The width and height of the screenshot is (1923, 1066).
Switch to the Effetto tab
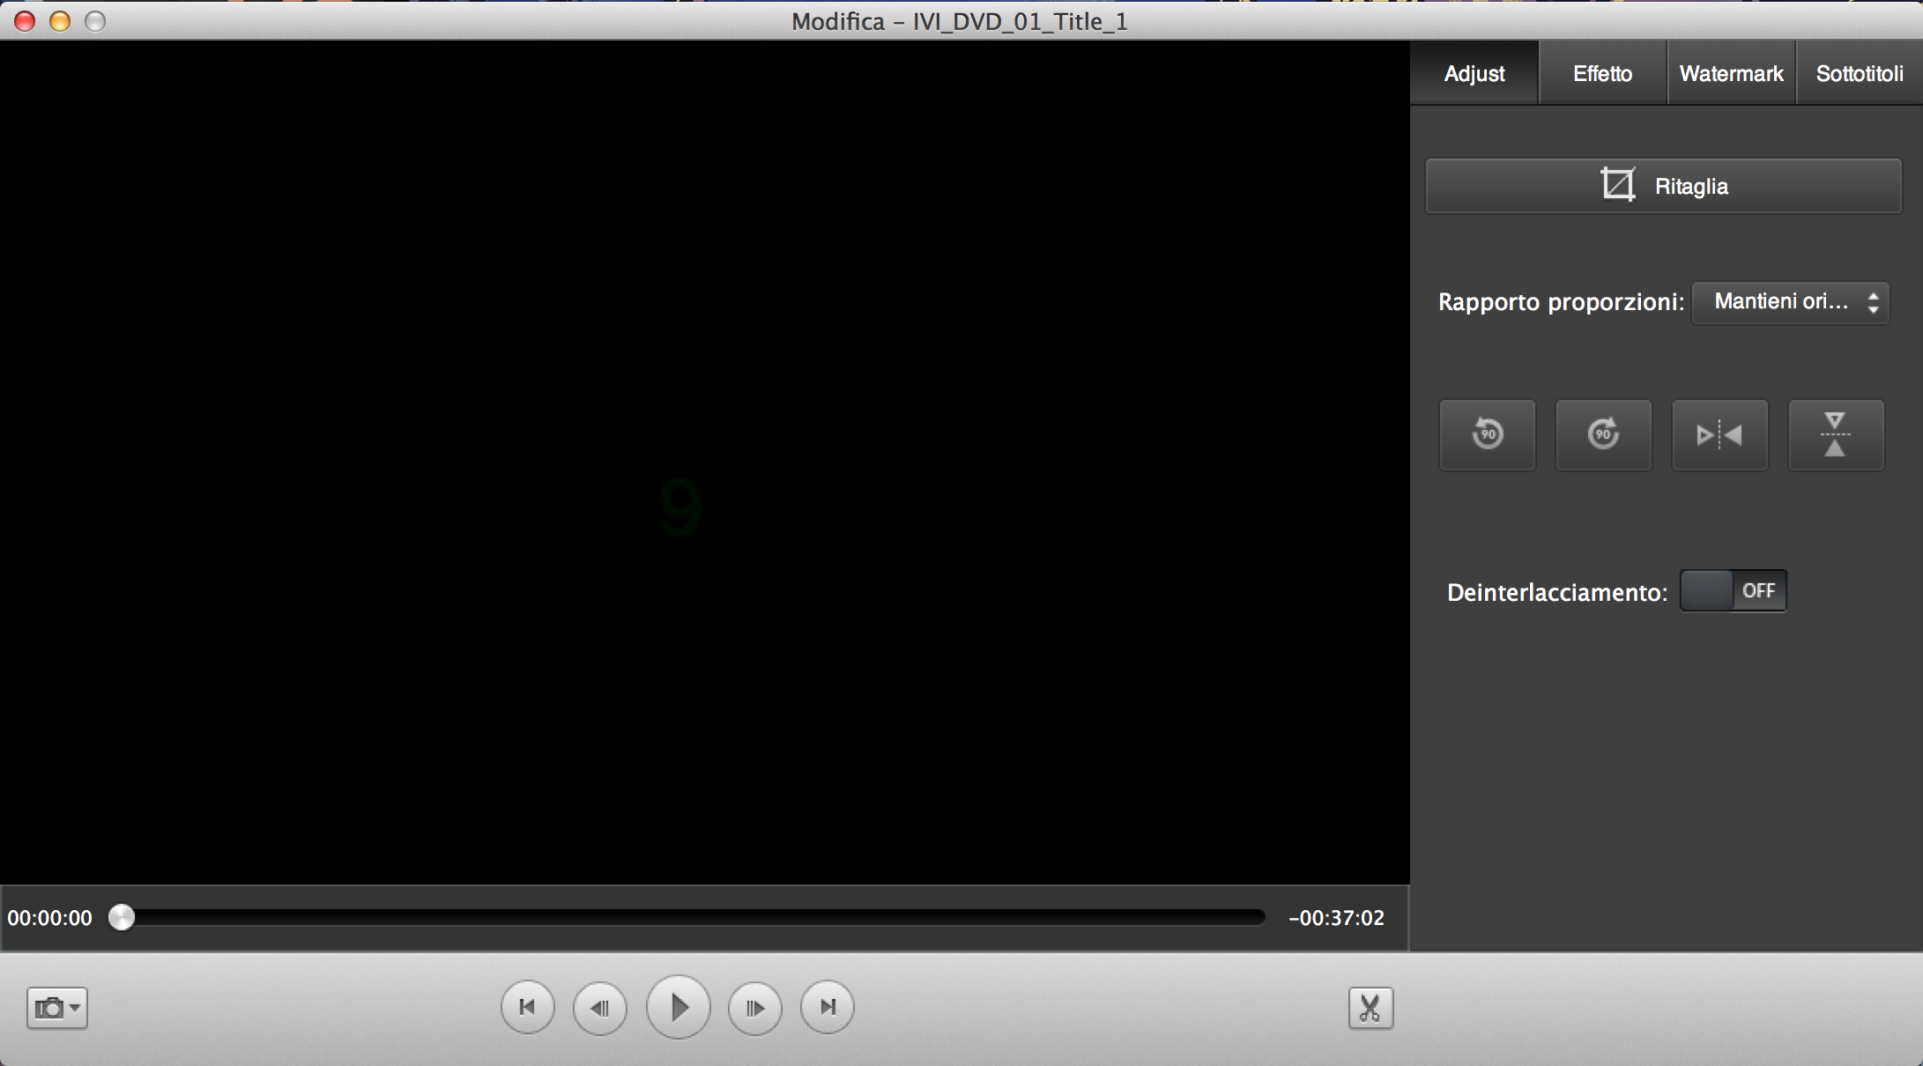click(1602, 73)
